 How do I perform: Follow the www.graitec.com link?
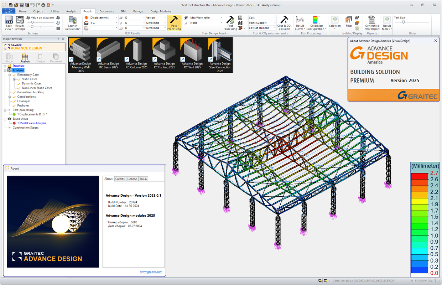click(x=151, y=272)
